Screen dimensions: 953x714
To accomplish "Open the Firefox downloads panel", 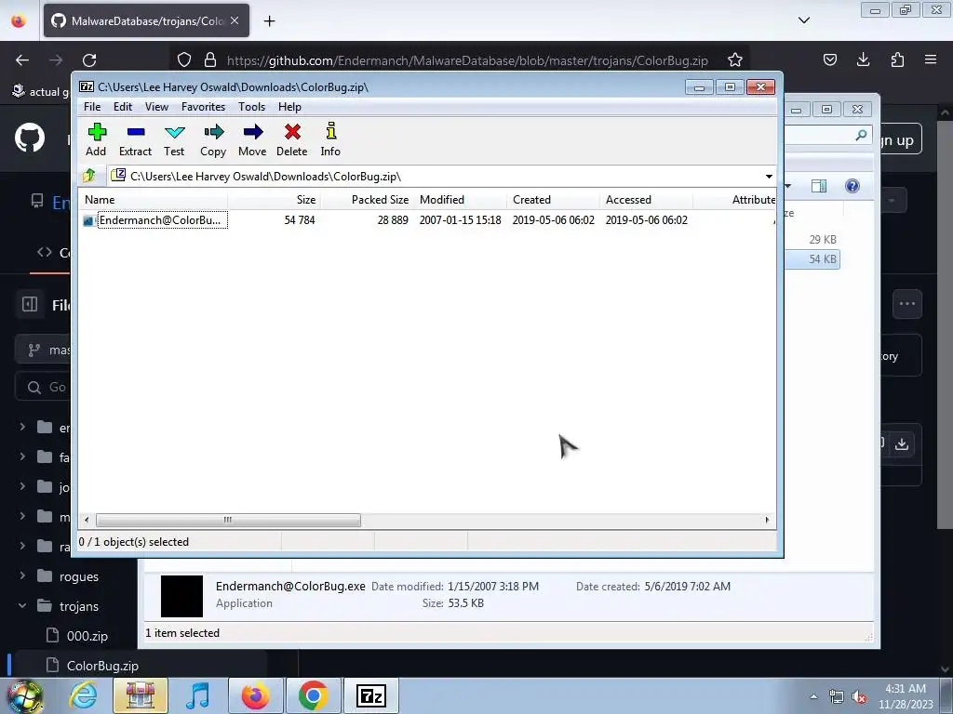I will pyautogui.click(x=863, y=59).
